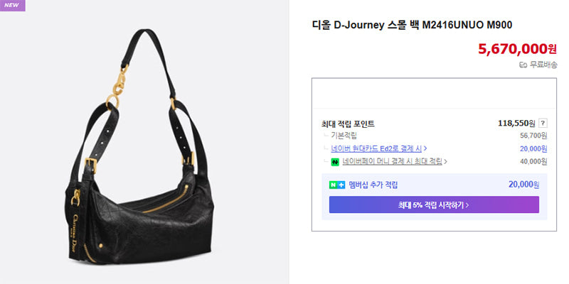Select the 멤버십 추가 적립 label

pyautogui.click(x=373, y=185)
